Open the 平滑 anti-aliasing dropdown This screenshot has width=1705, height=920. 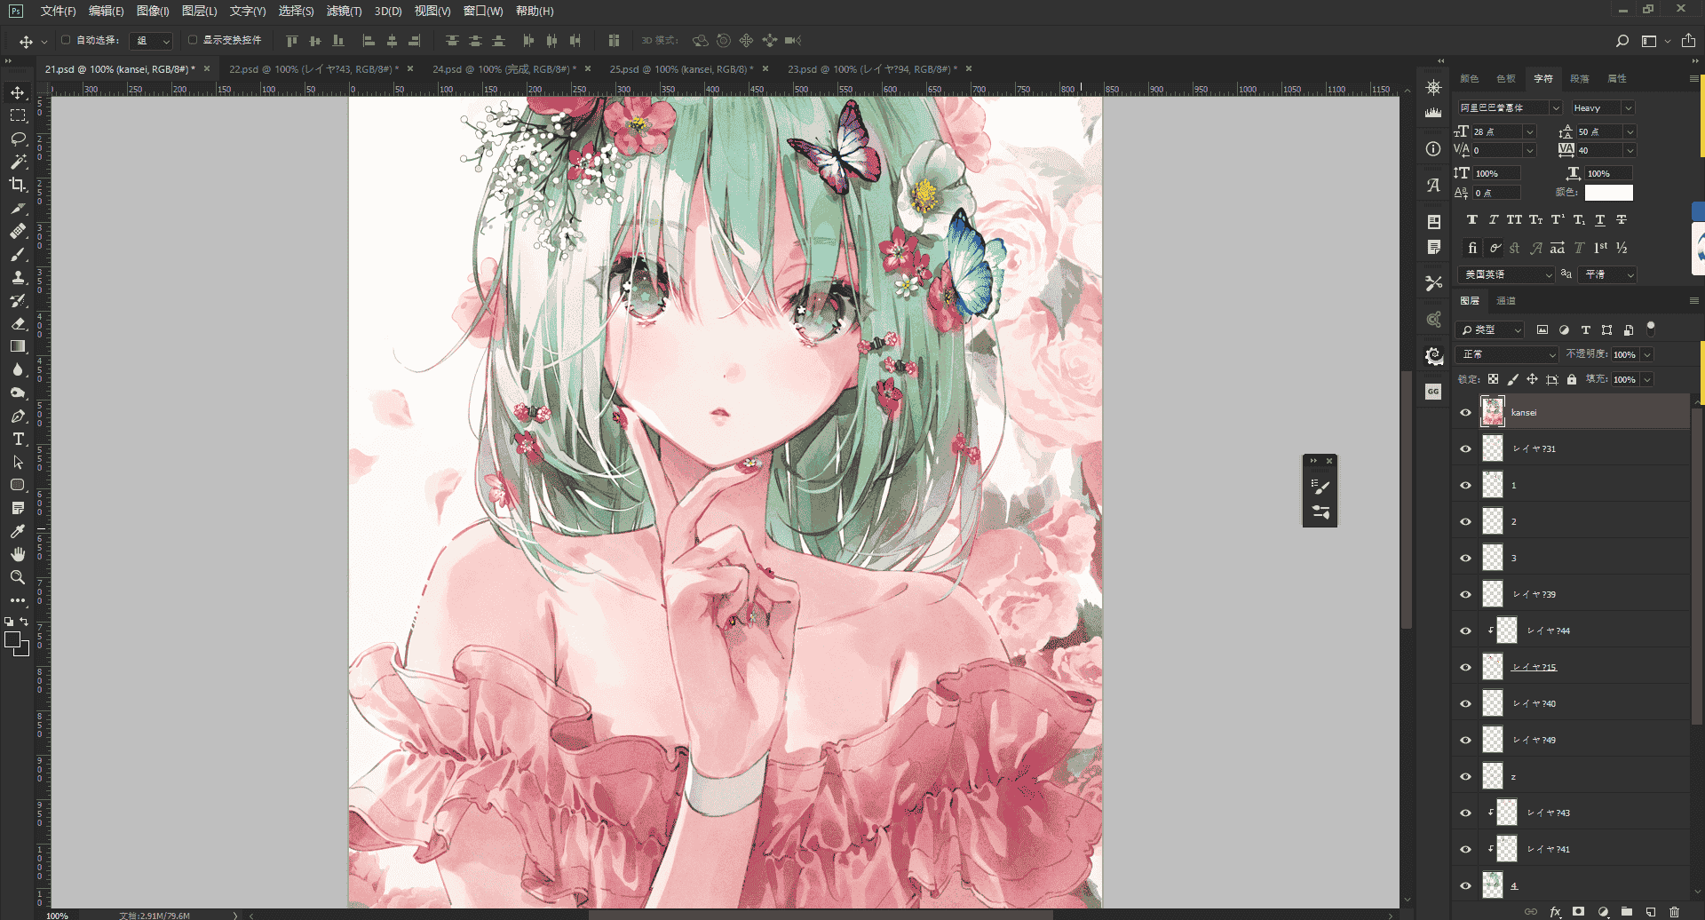tap(1609, 274)
